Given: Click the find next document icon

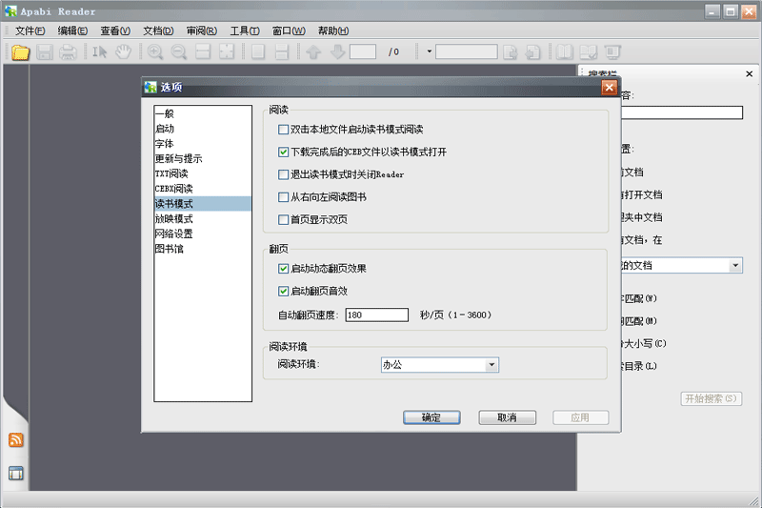Looking at the screenshot, I should point(510,52).
